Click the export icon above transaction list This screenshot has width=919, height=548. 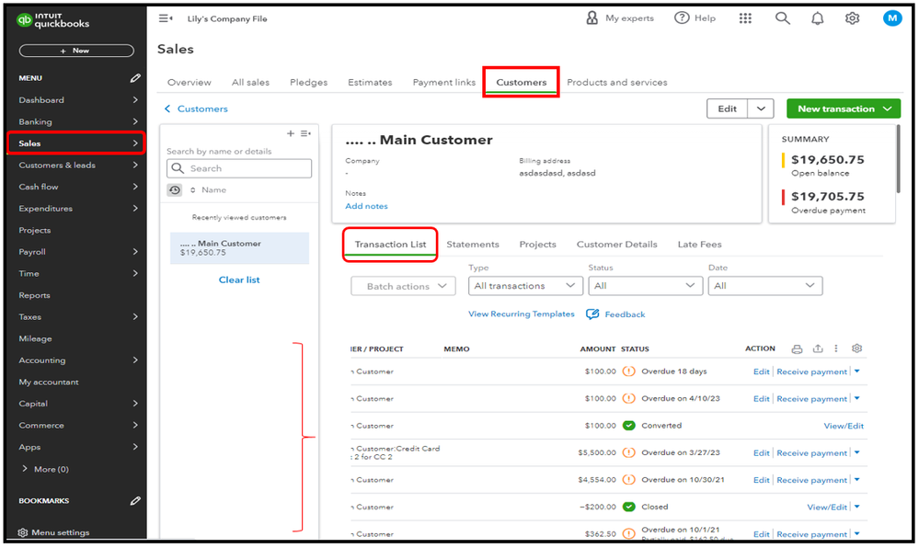[818, 349]
